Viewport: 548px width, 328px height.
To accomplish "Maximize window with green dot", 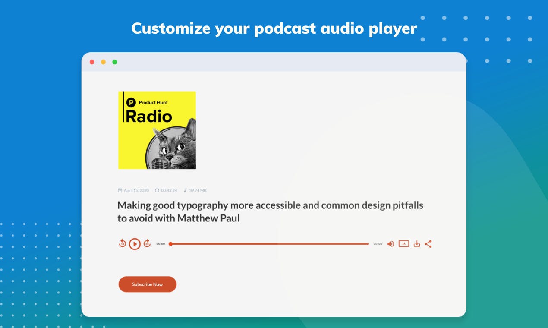I will coord(115,62).
